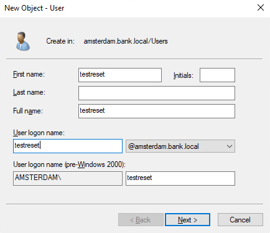Close the New Object - User dialog
This screenshot has height=233, width=270.
pos(261,7)
